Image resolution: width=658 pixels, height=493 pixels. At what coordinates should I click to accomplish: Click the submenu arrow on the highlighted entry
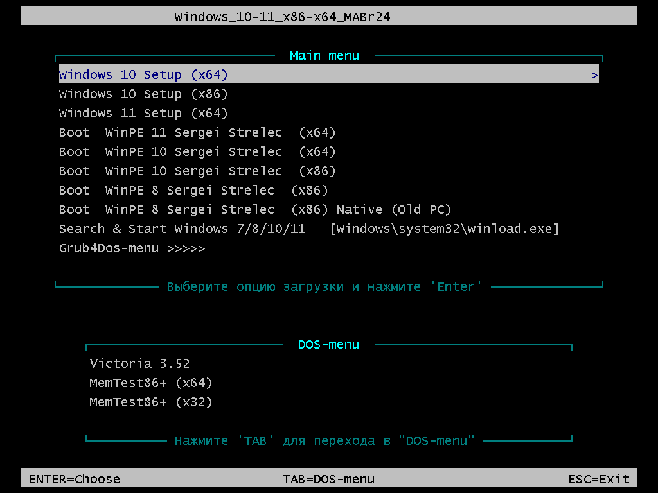click(x=595, y=74)
